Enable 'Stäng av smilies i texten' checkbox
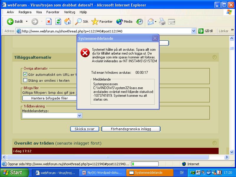236x177 pixels. click(x=25, y=80)
